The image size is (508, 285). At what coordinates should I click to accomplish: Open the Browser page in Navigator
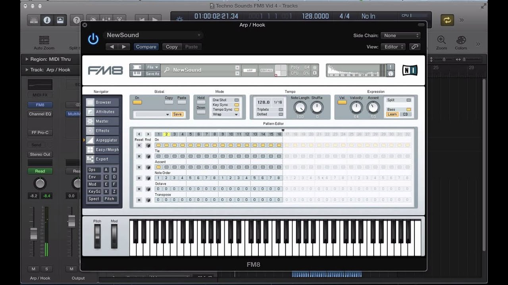click(x=103, y=102)
